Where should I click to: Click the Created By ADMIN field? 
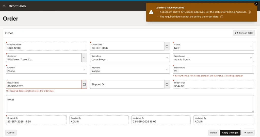(99, 120)
